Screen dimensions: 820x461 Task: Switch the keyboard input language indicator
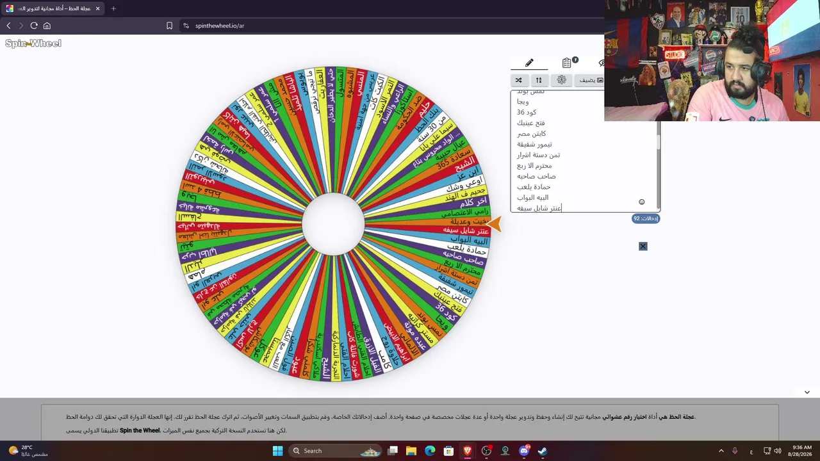(751, 451)
